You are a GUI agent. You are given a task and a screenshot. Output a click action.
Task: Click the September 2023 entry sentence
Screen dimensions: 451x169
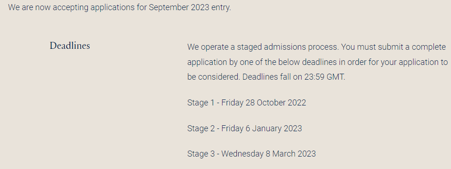click(x=119, y=7)
